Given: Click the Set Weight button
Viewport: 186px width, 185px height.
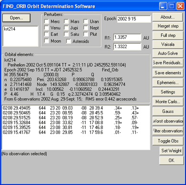Looking at the screenshot, I should [171, 151].
